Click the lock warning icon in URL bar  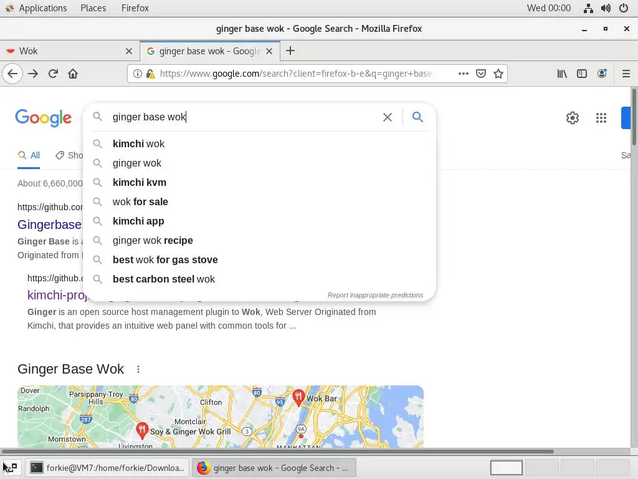[x=151, y=74]
